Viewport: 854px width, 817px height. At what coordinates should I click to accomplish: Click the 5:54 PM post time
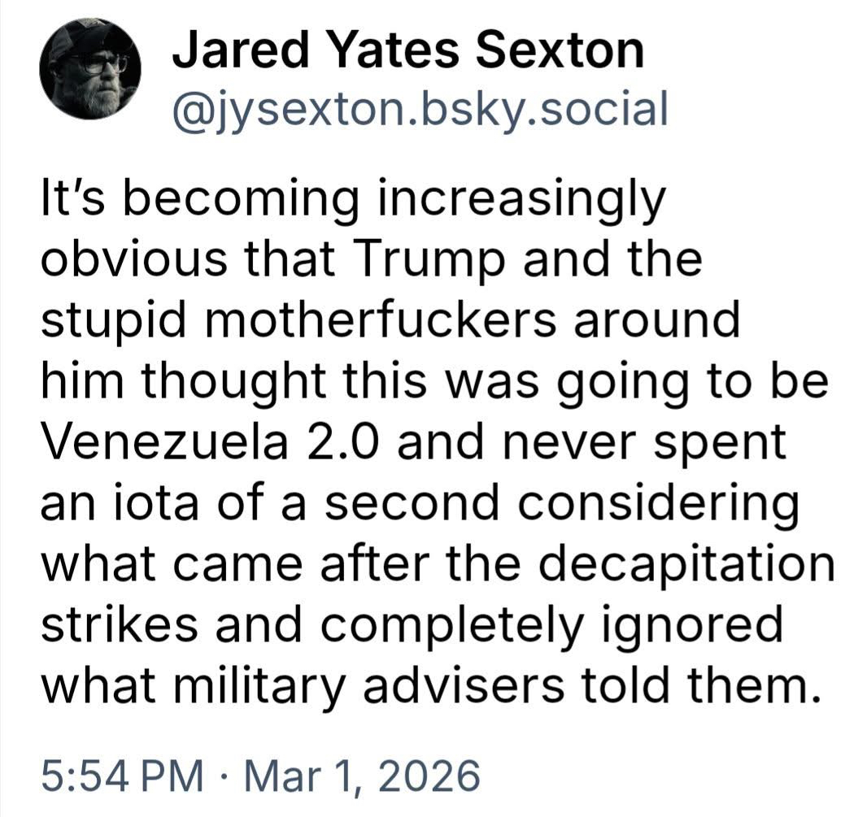[122, 776]
